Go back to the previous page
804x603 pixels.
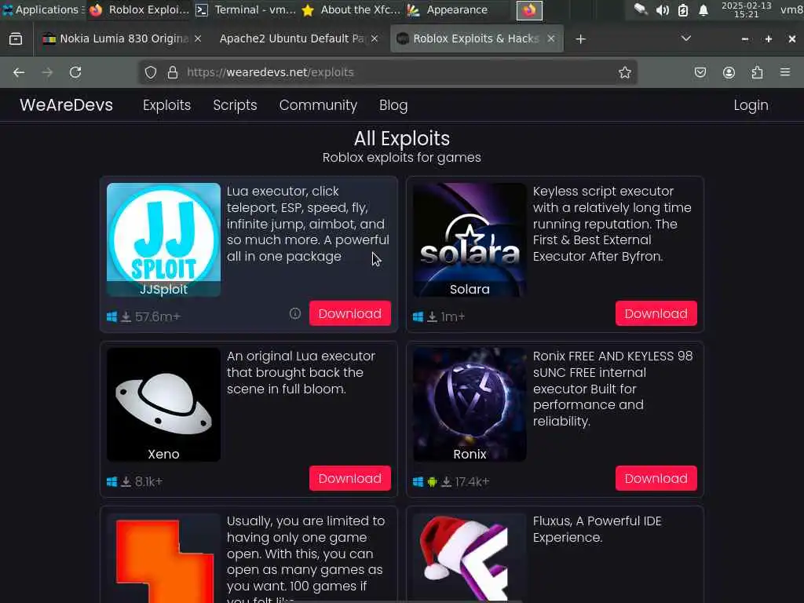pos(19,72)
